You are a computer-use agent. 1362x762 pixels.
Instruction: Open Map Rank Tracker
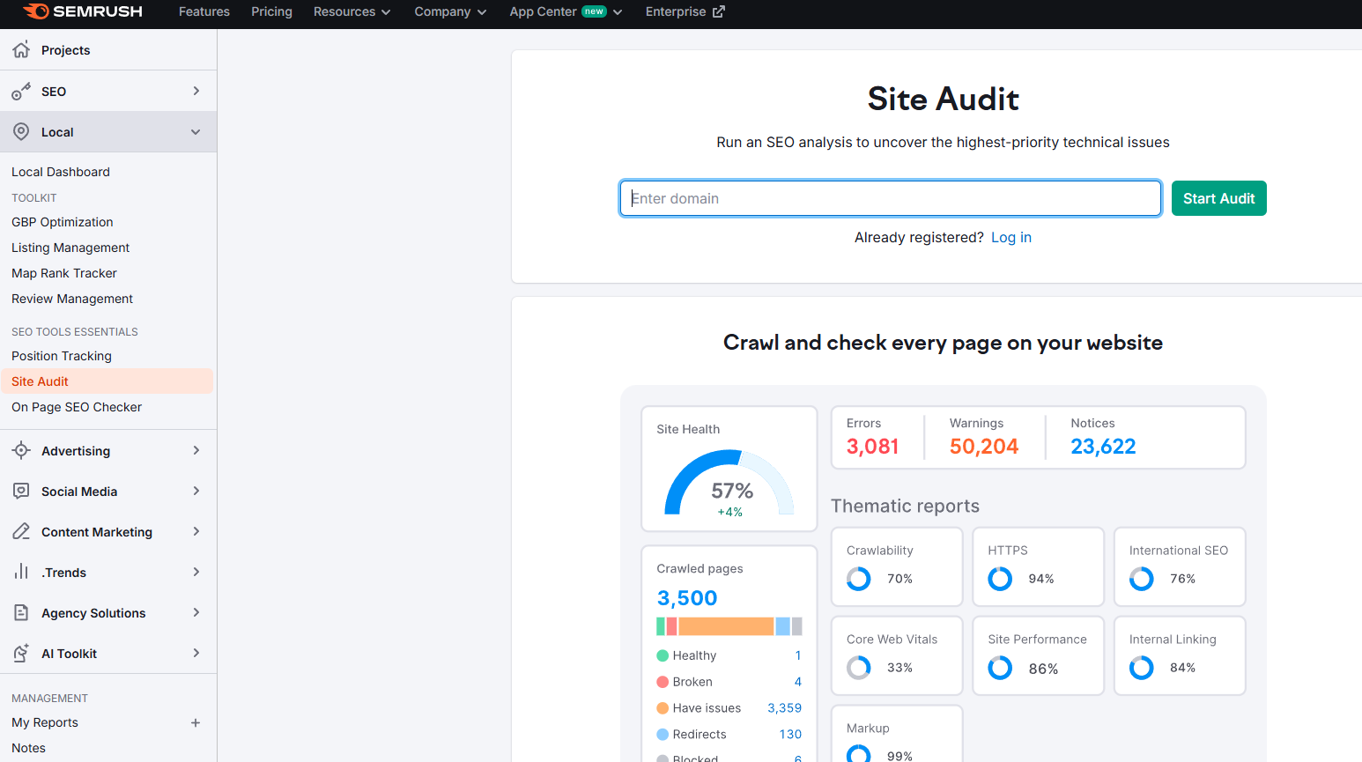click(x=64, y=273)
